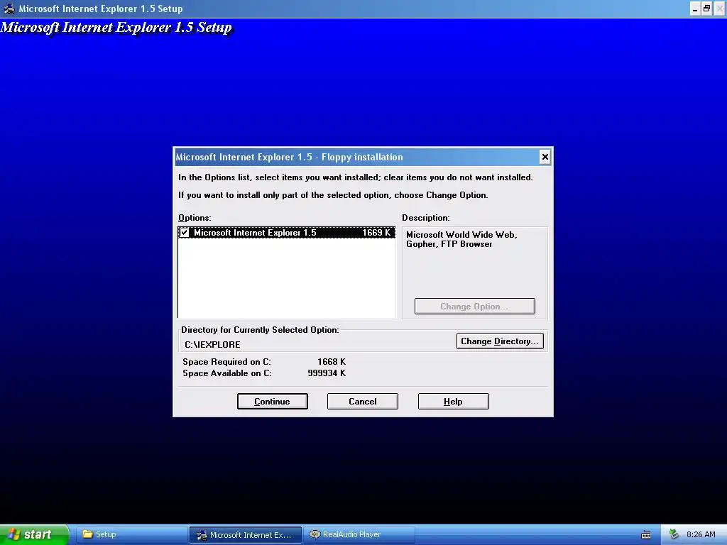Uncheck the Microsoft Internet Explorer 1.5 checkbox
The height and width of the screenshot is (545, 727).
[x=185, y=233]
